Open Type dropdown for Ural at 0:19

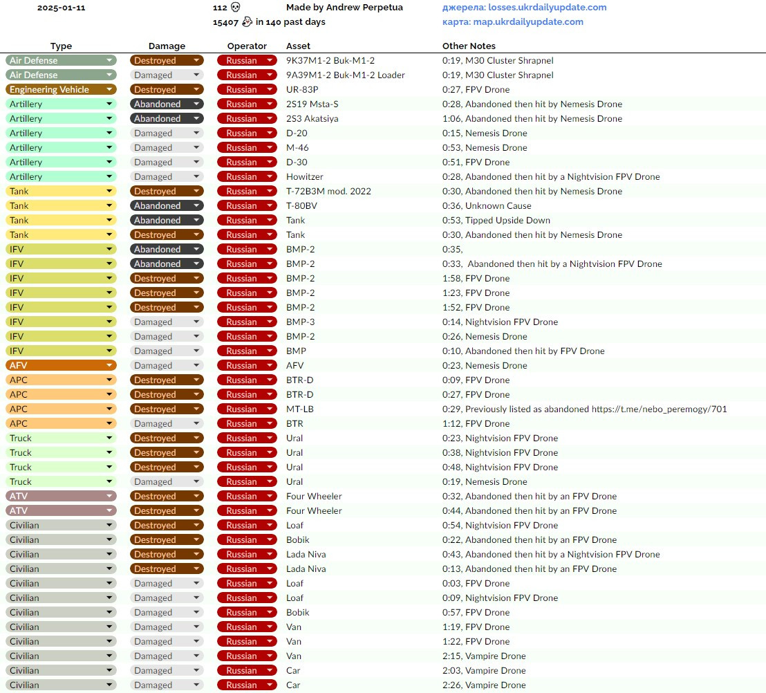point(61,482)
